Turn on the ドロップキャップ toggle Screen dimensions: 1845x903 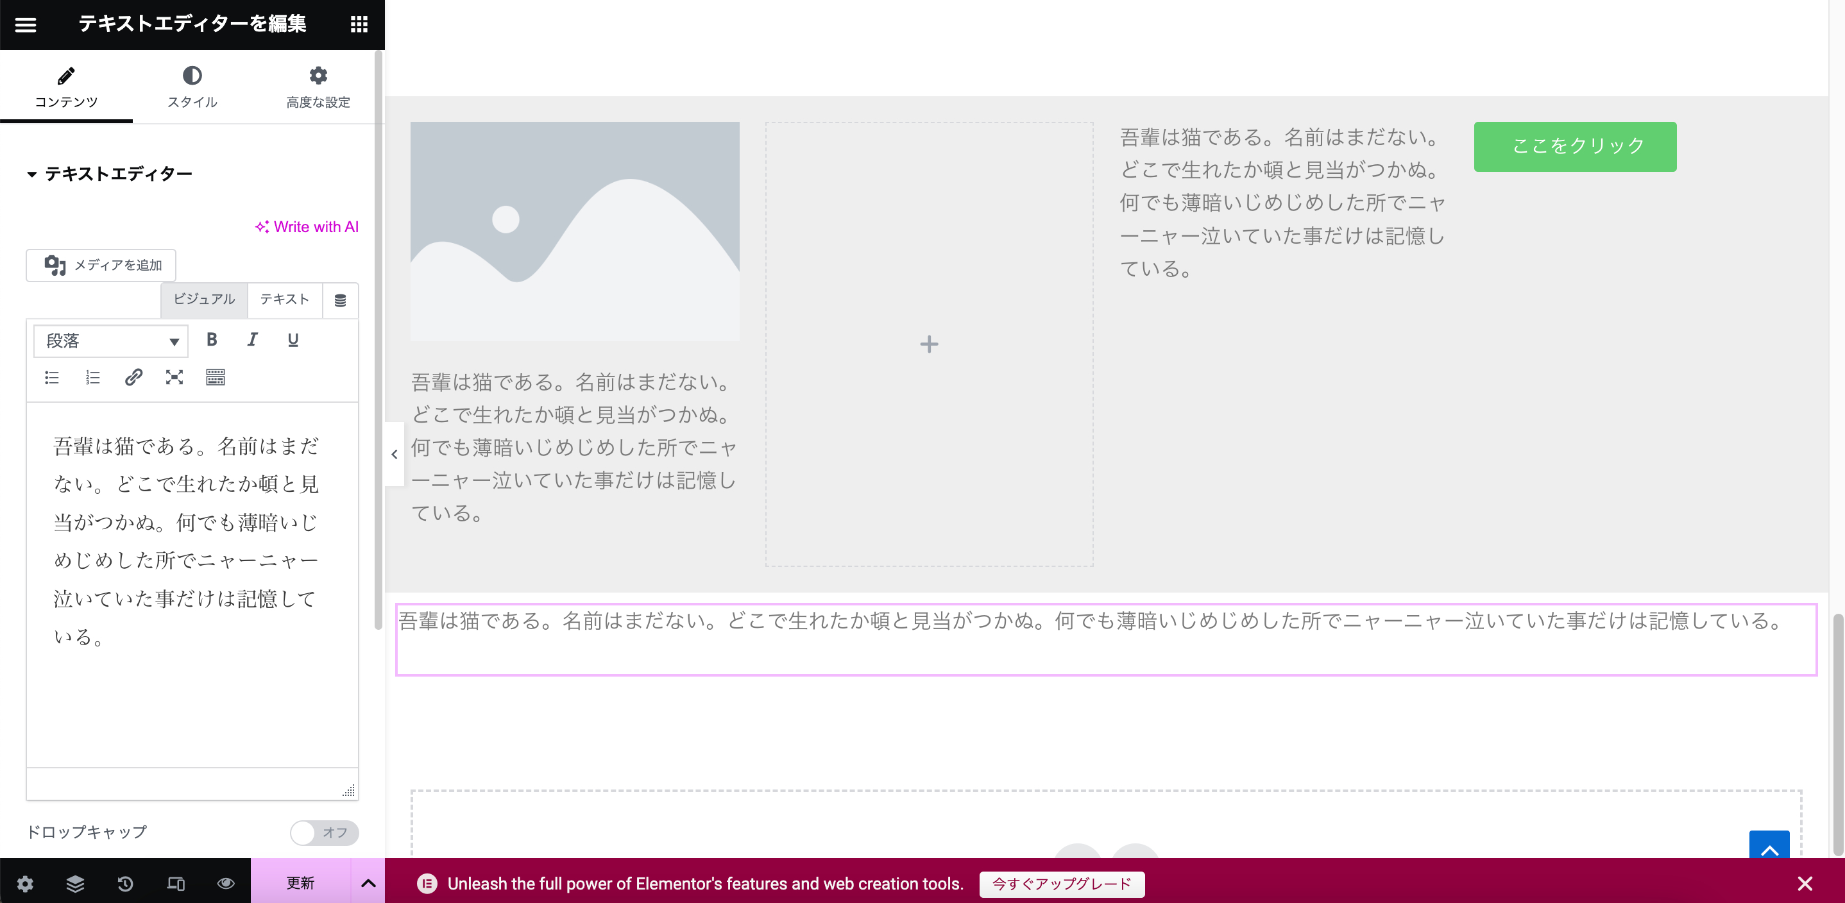pyautogui.click(x=324, y=833)
